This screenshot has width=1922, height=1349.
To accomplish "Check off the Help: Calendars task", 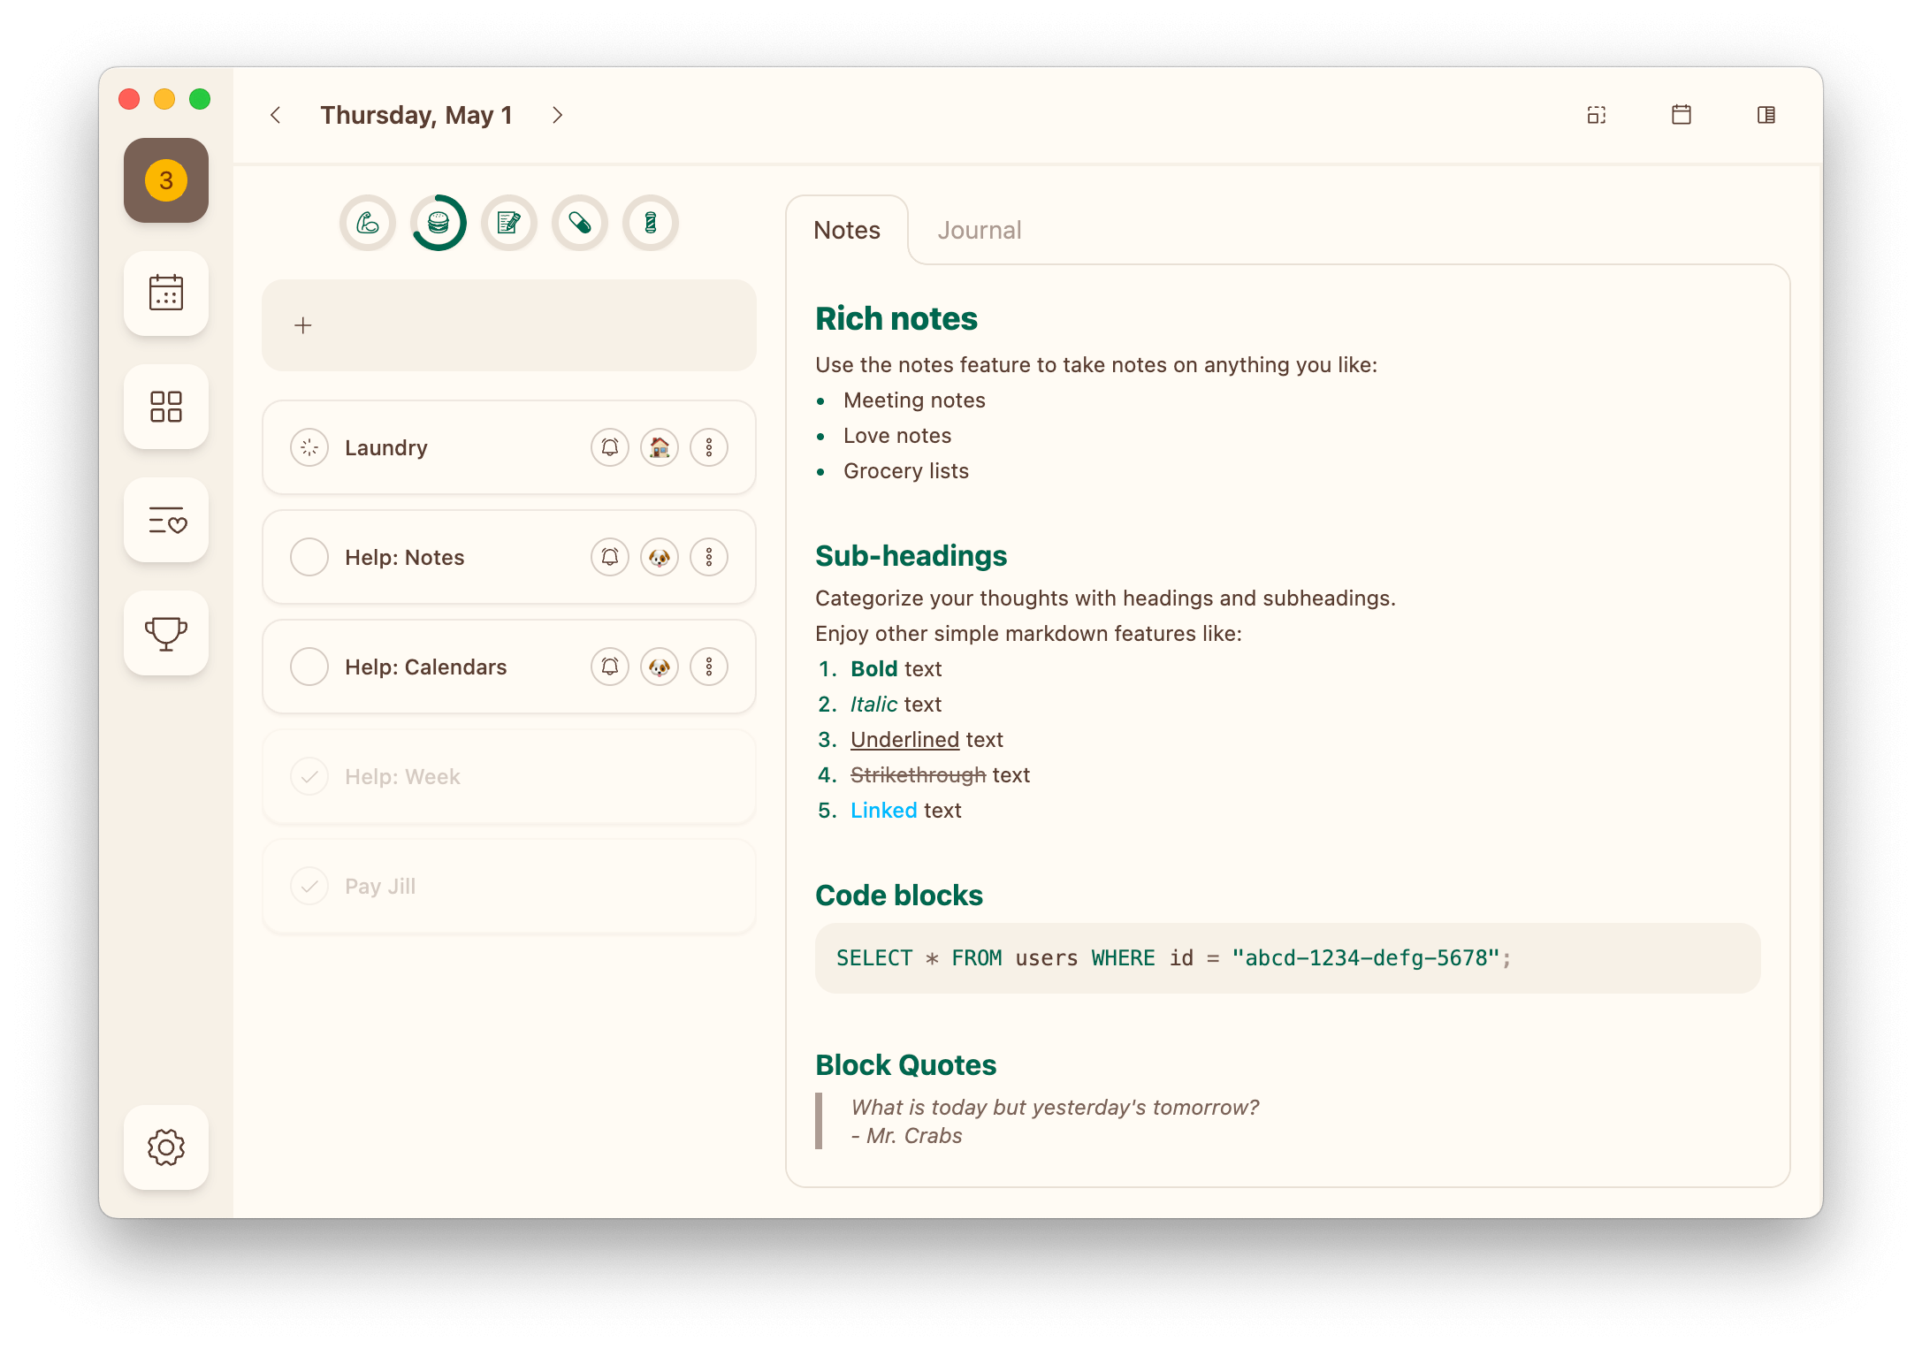I will [309, 667].
